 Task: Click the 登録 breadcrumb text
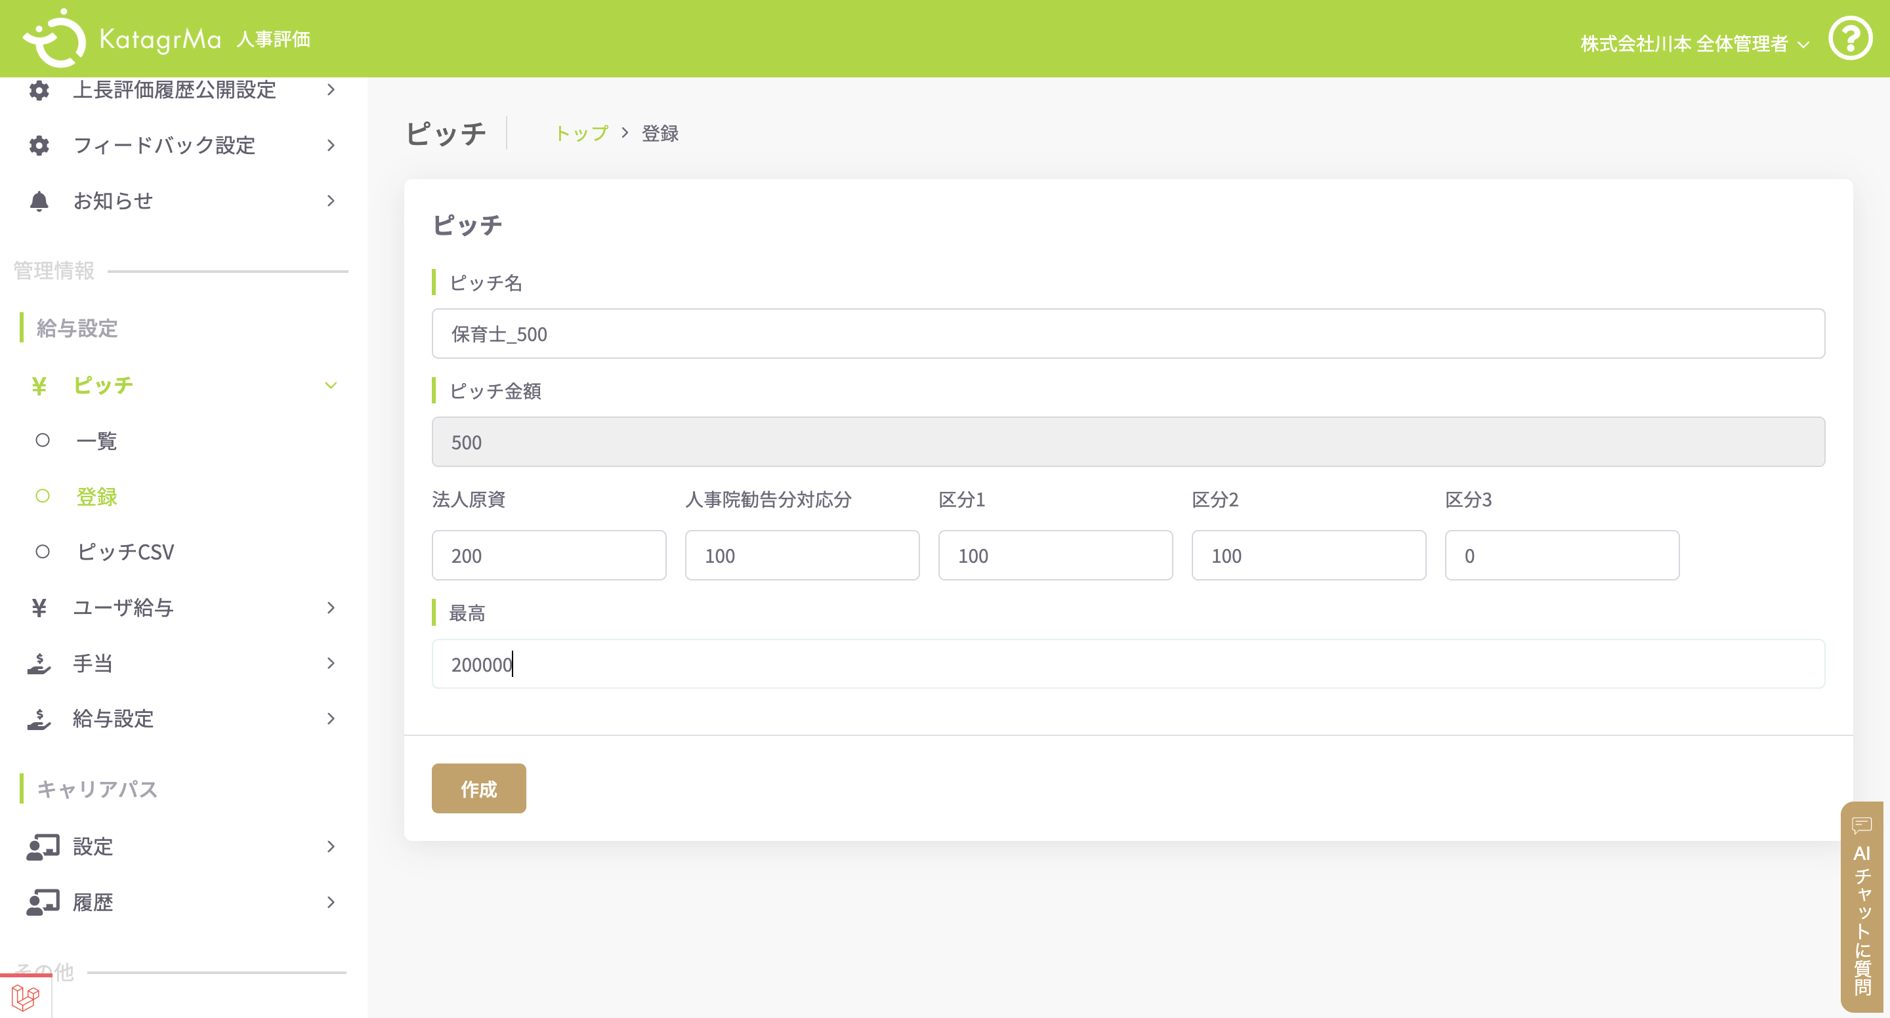click(x=660, y=134)
